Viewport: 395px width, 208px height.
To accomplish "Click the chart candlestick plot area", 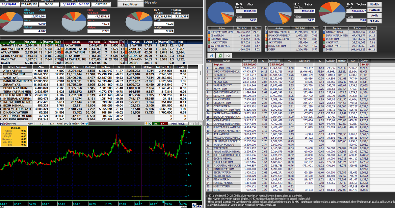I will (x=94, y=163).
